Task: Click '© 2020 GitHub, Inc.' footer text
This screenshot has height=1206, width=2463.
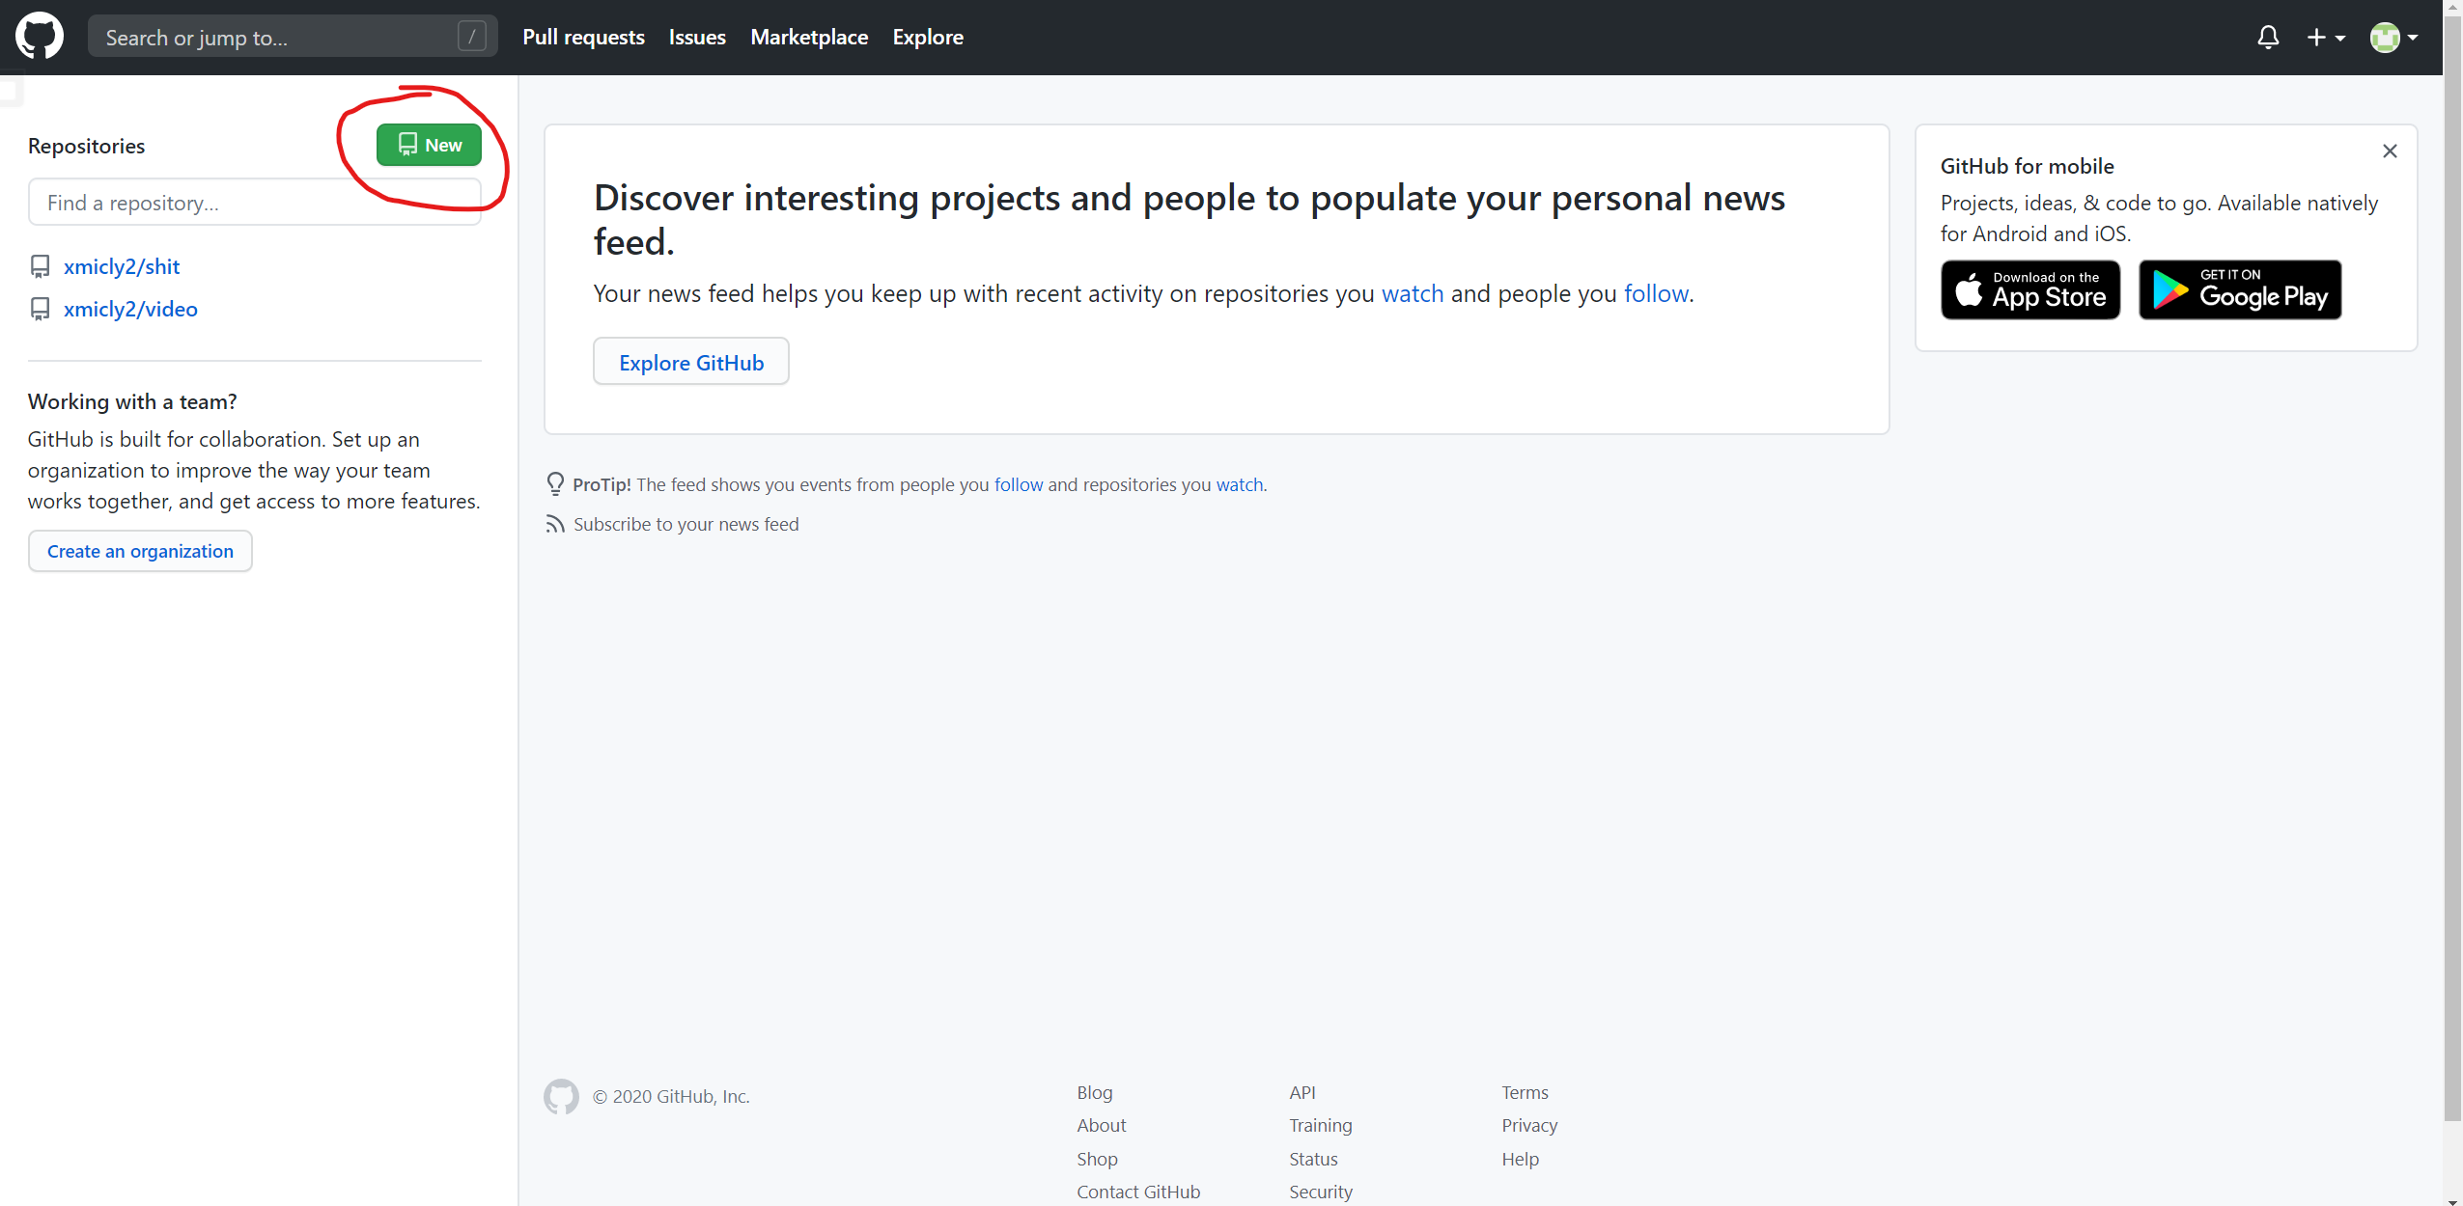Action: [x=671, y=1096]
